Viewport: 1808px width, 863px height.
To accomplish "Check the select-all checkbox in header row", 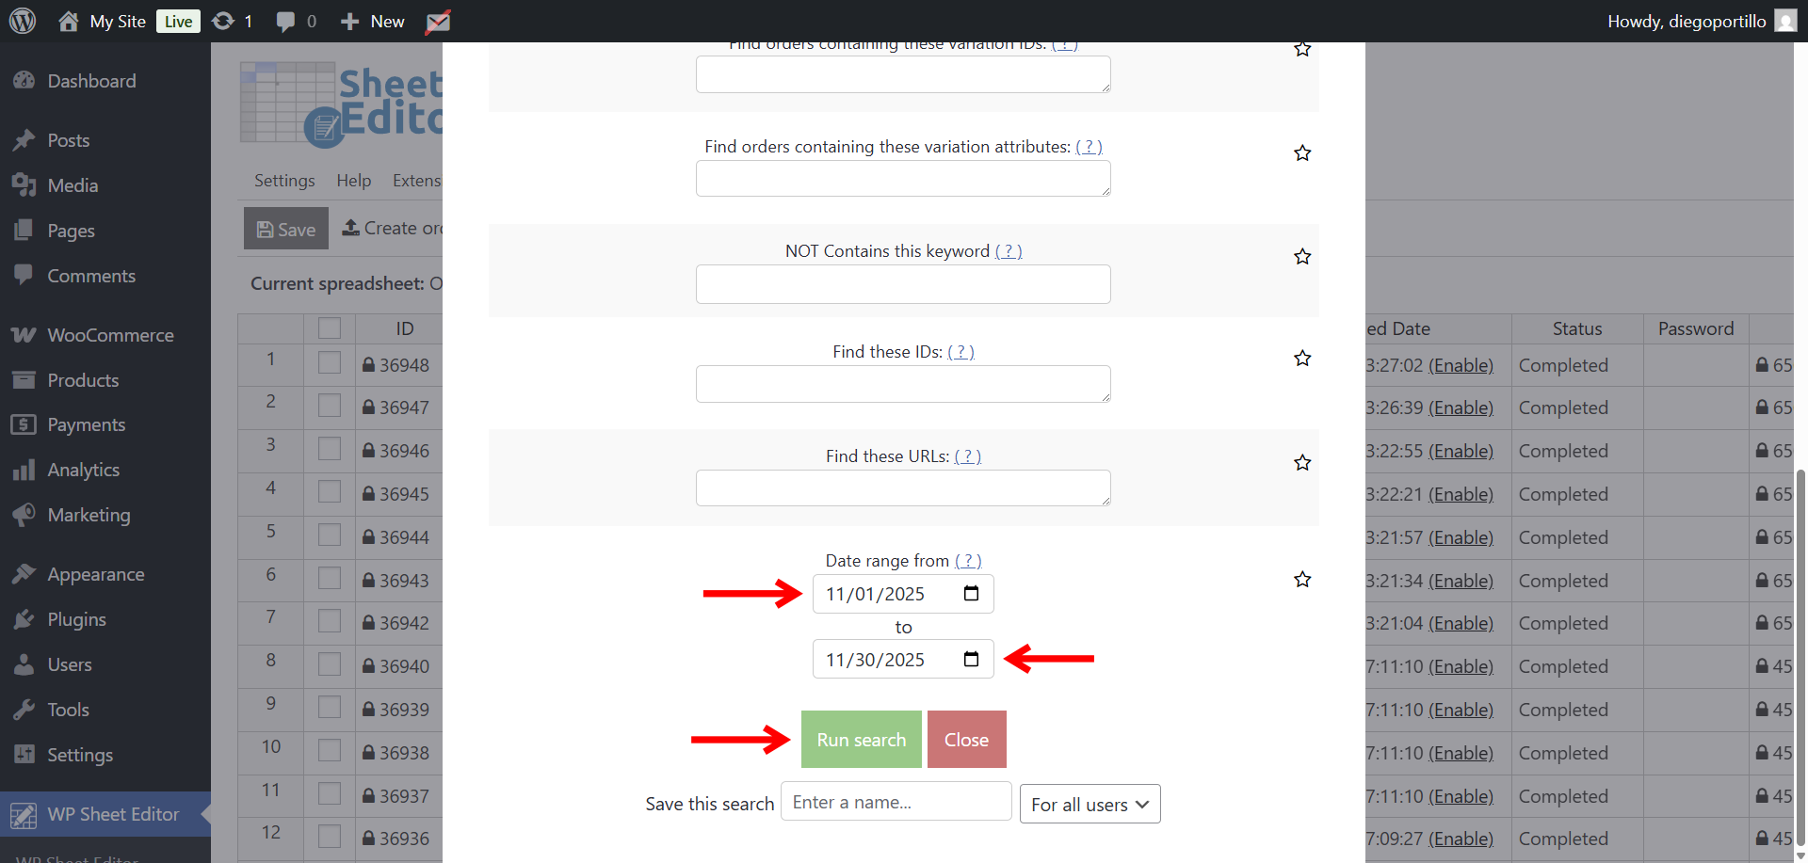I will (x=330, y=328).
